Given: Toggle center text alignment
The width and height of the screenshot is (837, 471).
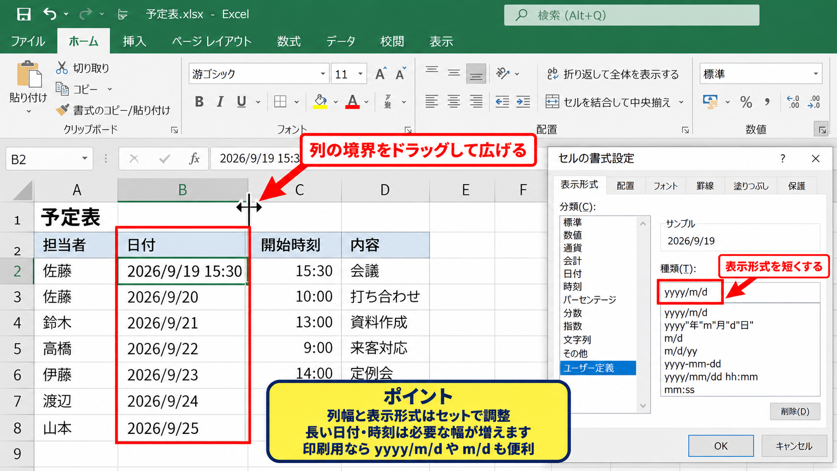Looking at the screenshot, I should pos(454,102).
